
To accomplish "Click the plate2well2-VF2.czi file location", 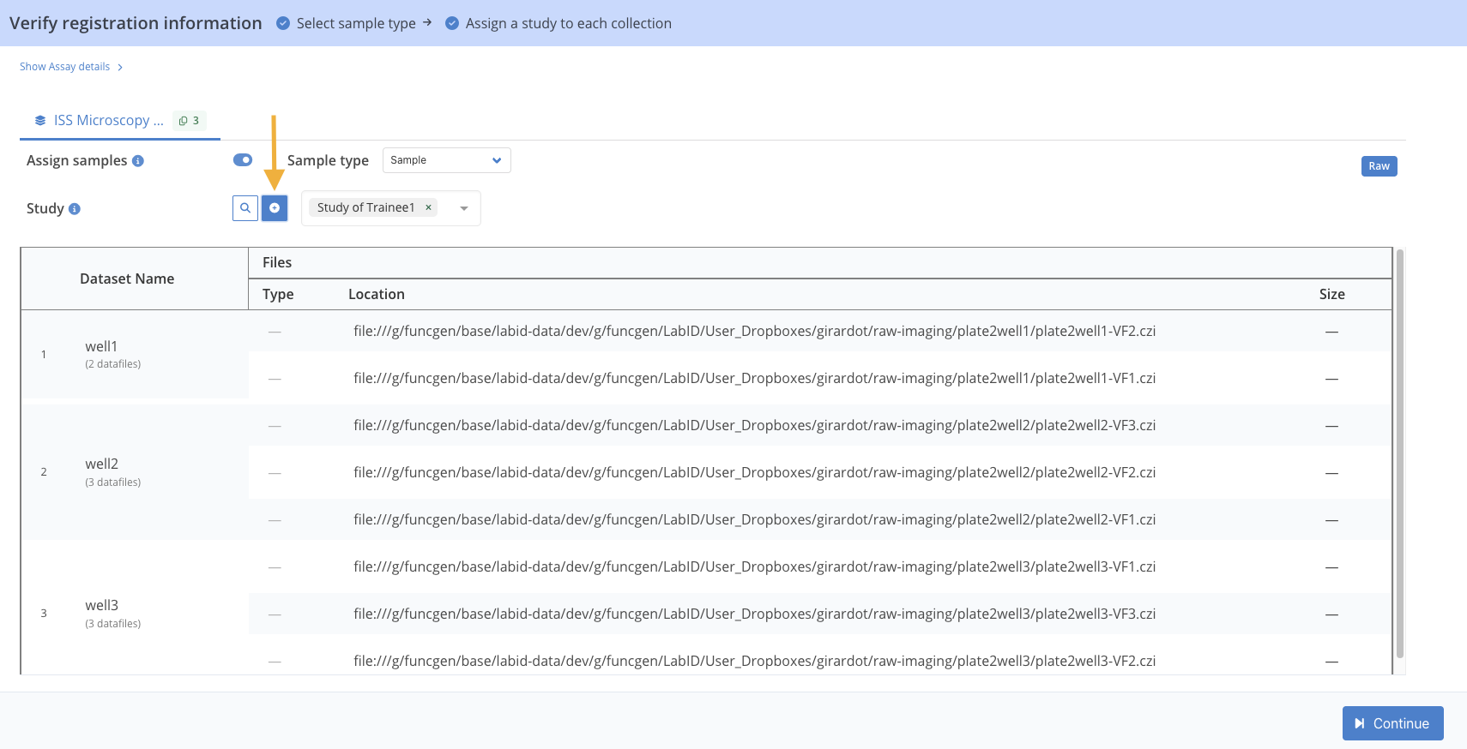I will pyautogui.click(x=754, y=472).
